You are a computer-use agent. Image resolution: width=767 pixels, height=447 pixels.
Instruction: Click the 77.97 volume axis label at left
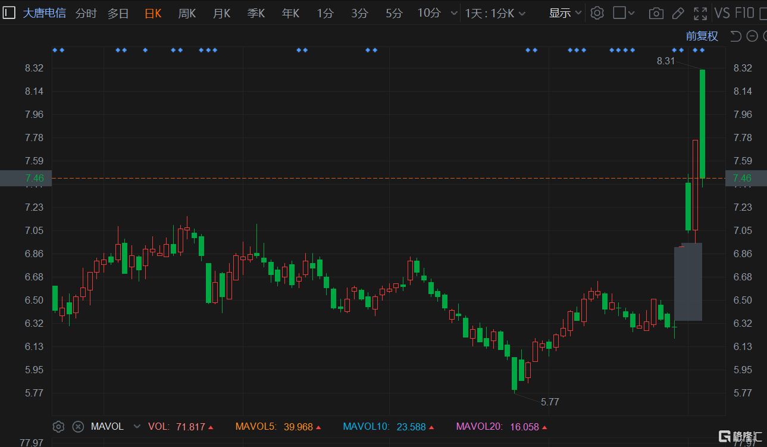[31, 443]
